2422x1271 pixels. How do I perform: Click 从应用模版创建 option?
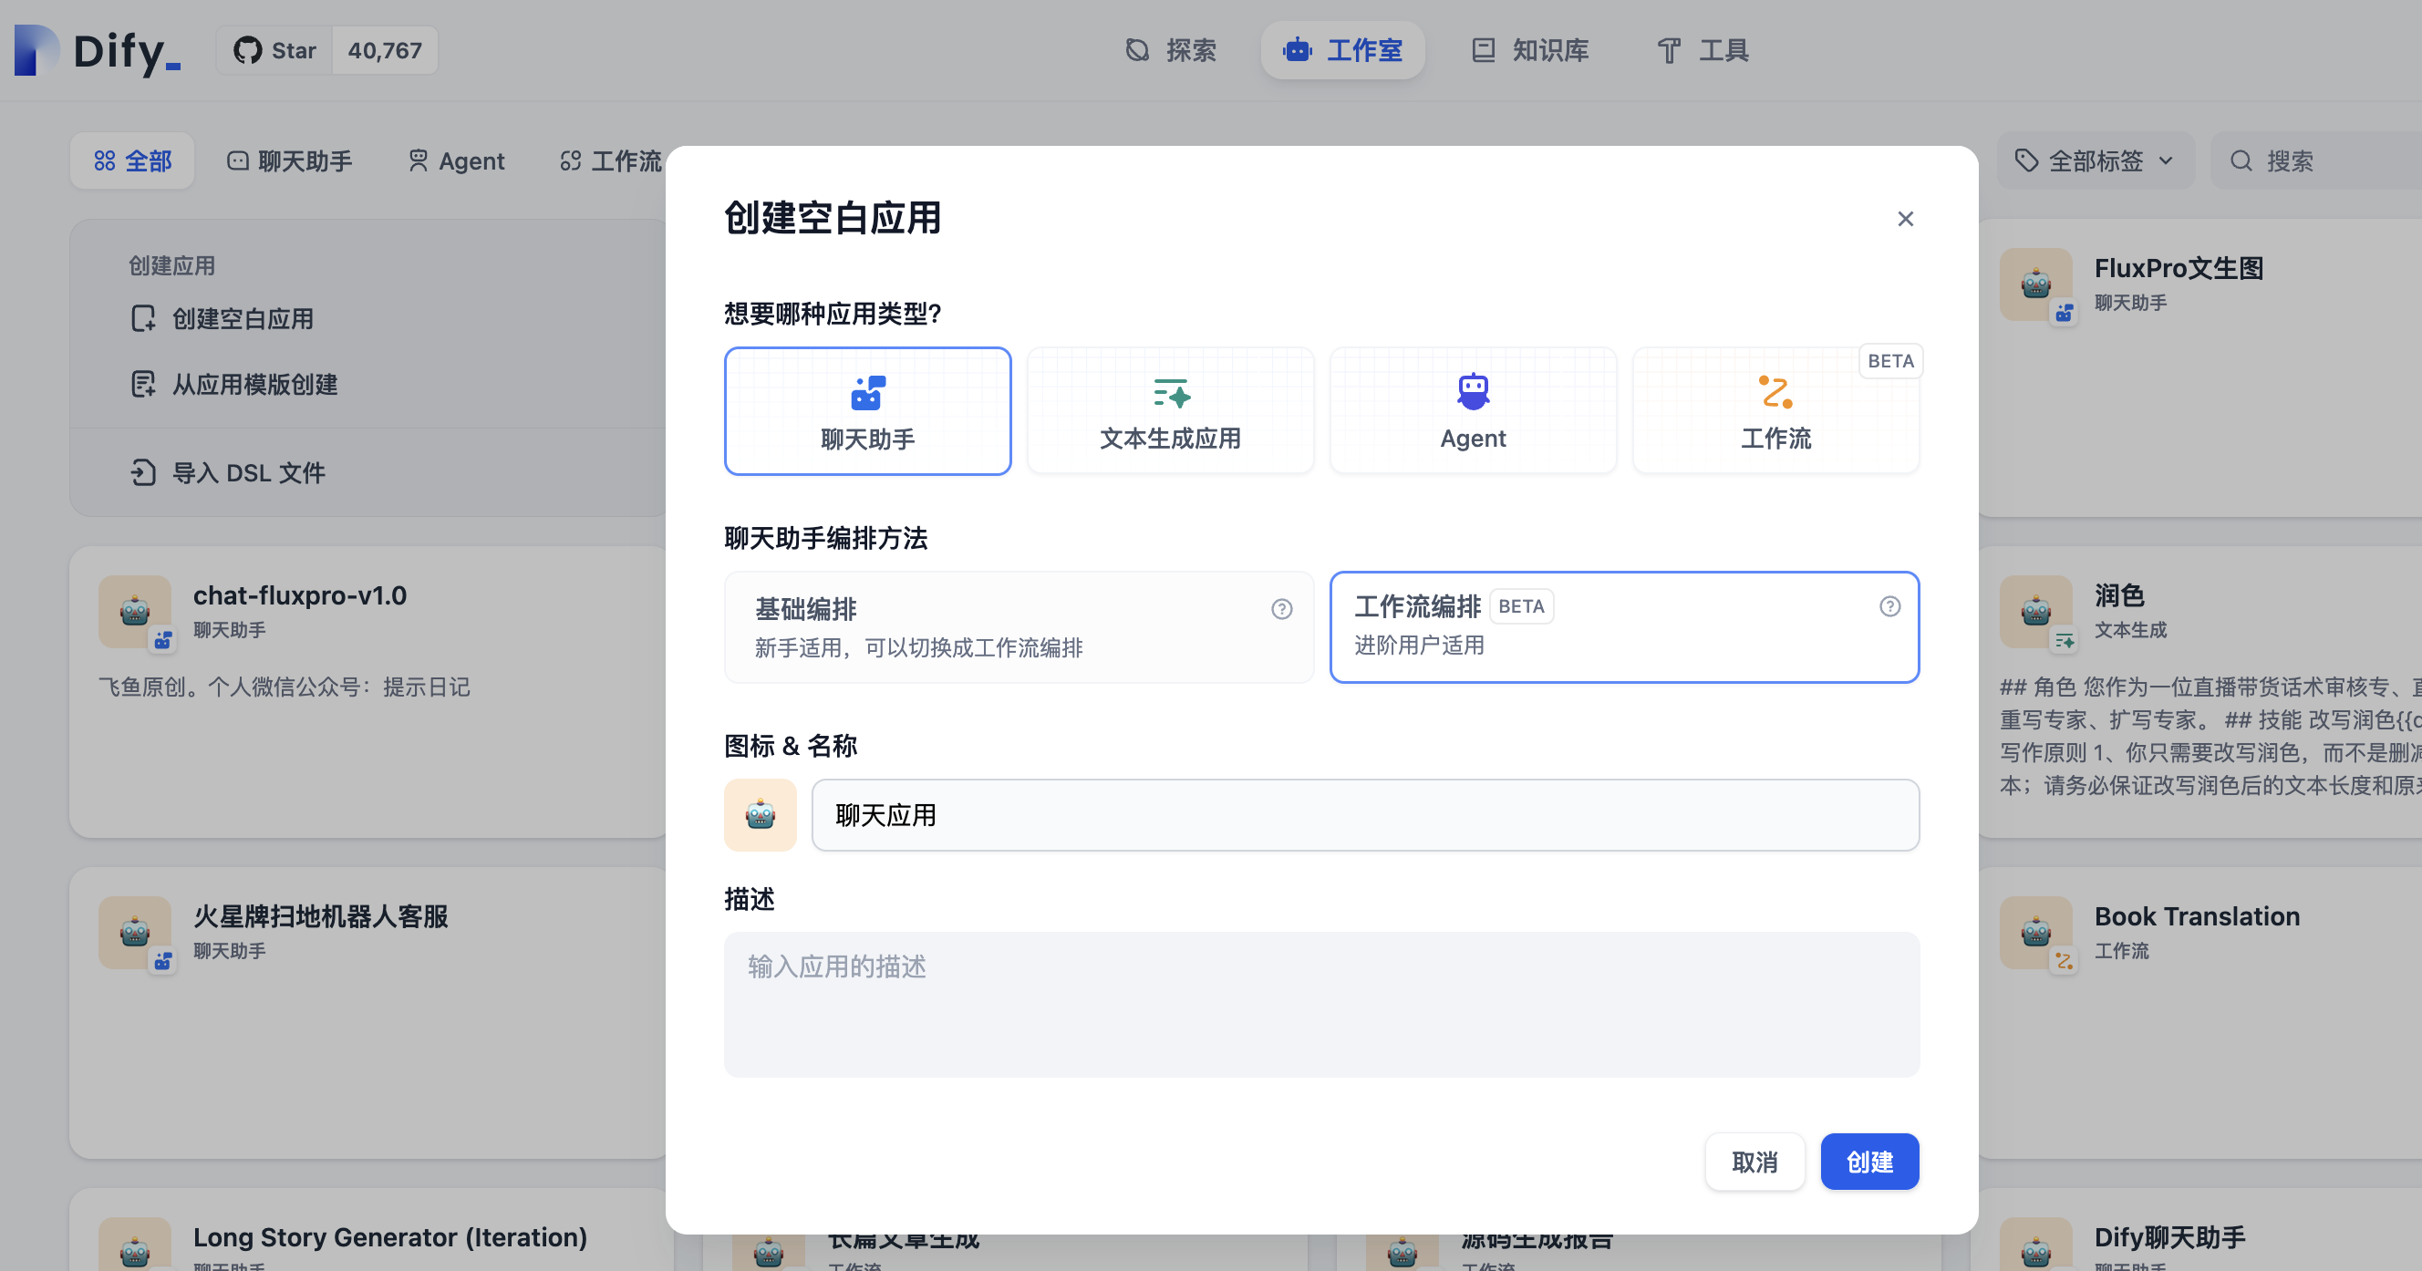[x=234, y=385]
